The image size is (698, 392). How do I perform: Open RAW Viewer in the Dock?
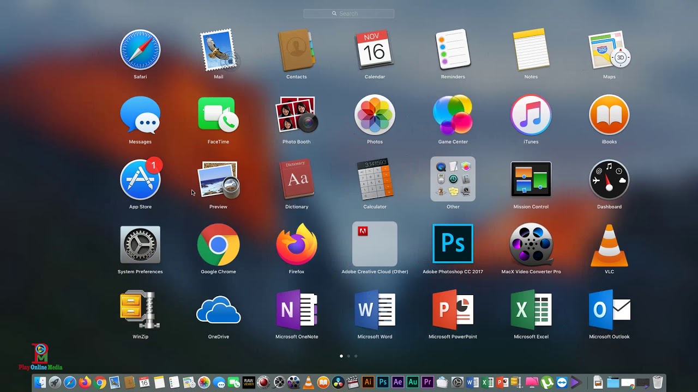point(249,382)
